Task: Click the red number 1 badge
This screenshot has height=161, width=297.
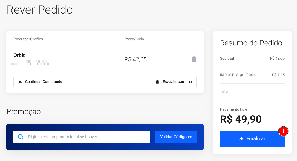Action: click(x=283, y=131)
